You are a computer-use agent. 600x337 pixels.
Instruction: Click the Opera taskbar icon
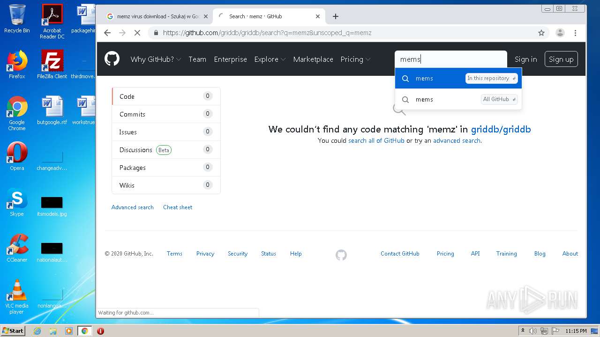pos(100,331)
